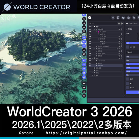This screenshot has height=139, width=139.
Task: Collapse the 地形 terrain root chevron
Action: coord(92,27)
